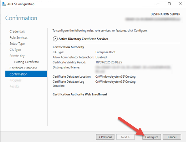Click the Cancel button
186x142 pixels.
coord(172,137)
